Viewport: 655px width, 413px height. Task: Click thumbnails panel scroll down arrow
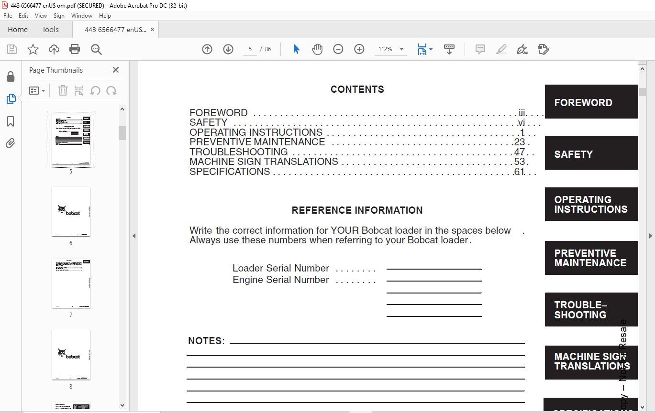click(x=122, y=405)
